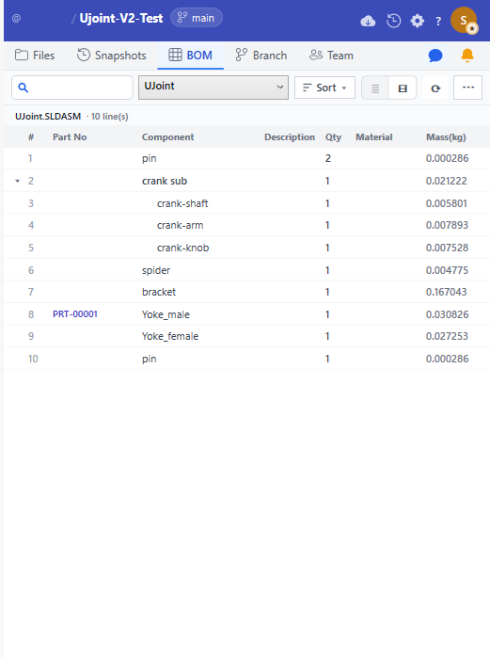This screenshot has width=490, height=657.
Task: Click UJoint.SLDASM file name label
Action: [48, 117]
